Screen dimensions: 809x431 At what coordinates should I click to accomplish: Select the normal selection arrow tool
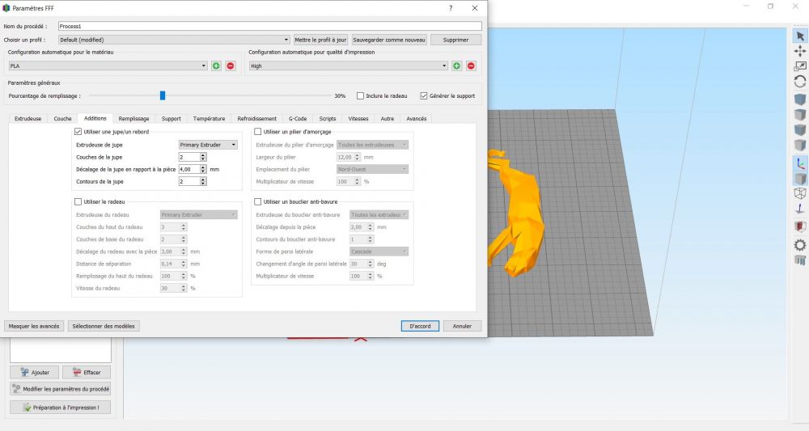coord(800,36)
